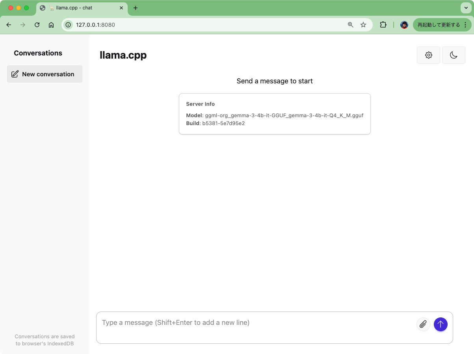
Task: Bookmark this page with star icon
Action: coord(363,25)
